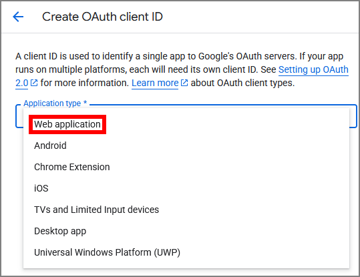Select TVs and Limited Input devices
360x277 pixels.
(x=186, y=210)
